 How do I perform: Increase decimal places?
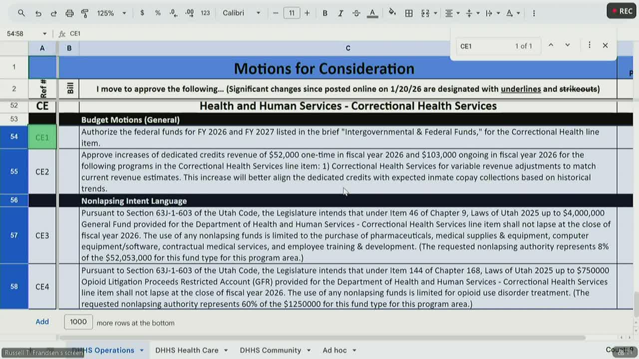click(190, 13)
